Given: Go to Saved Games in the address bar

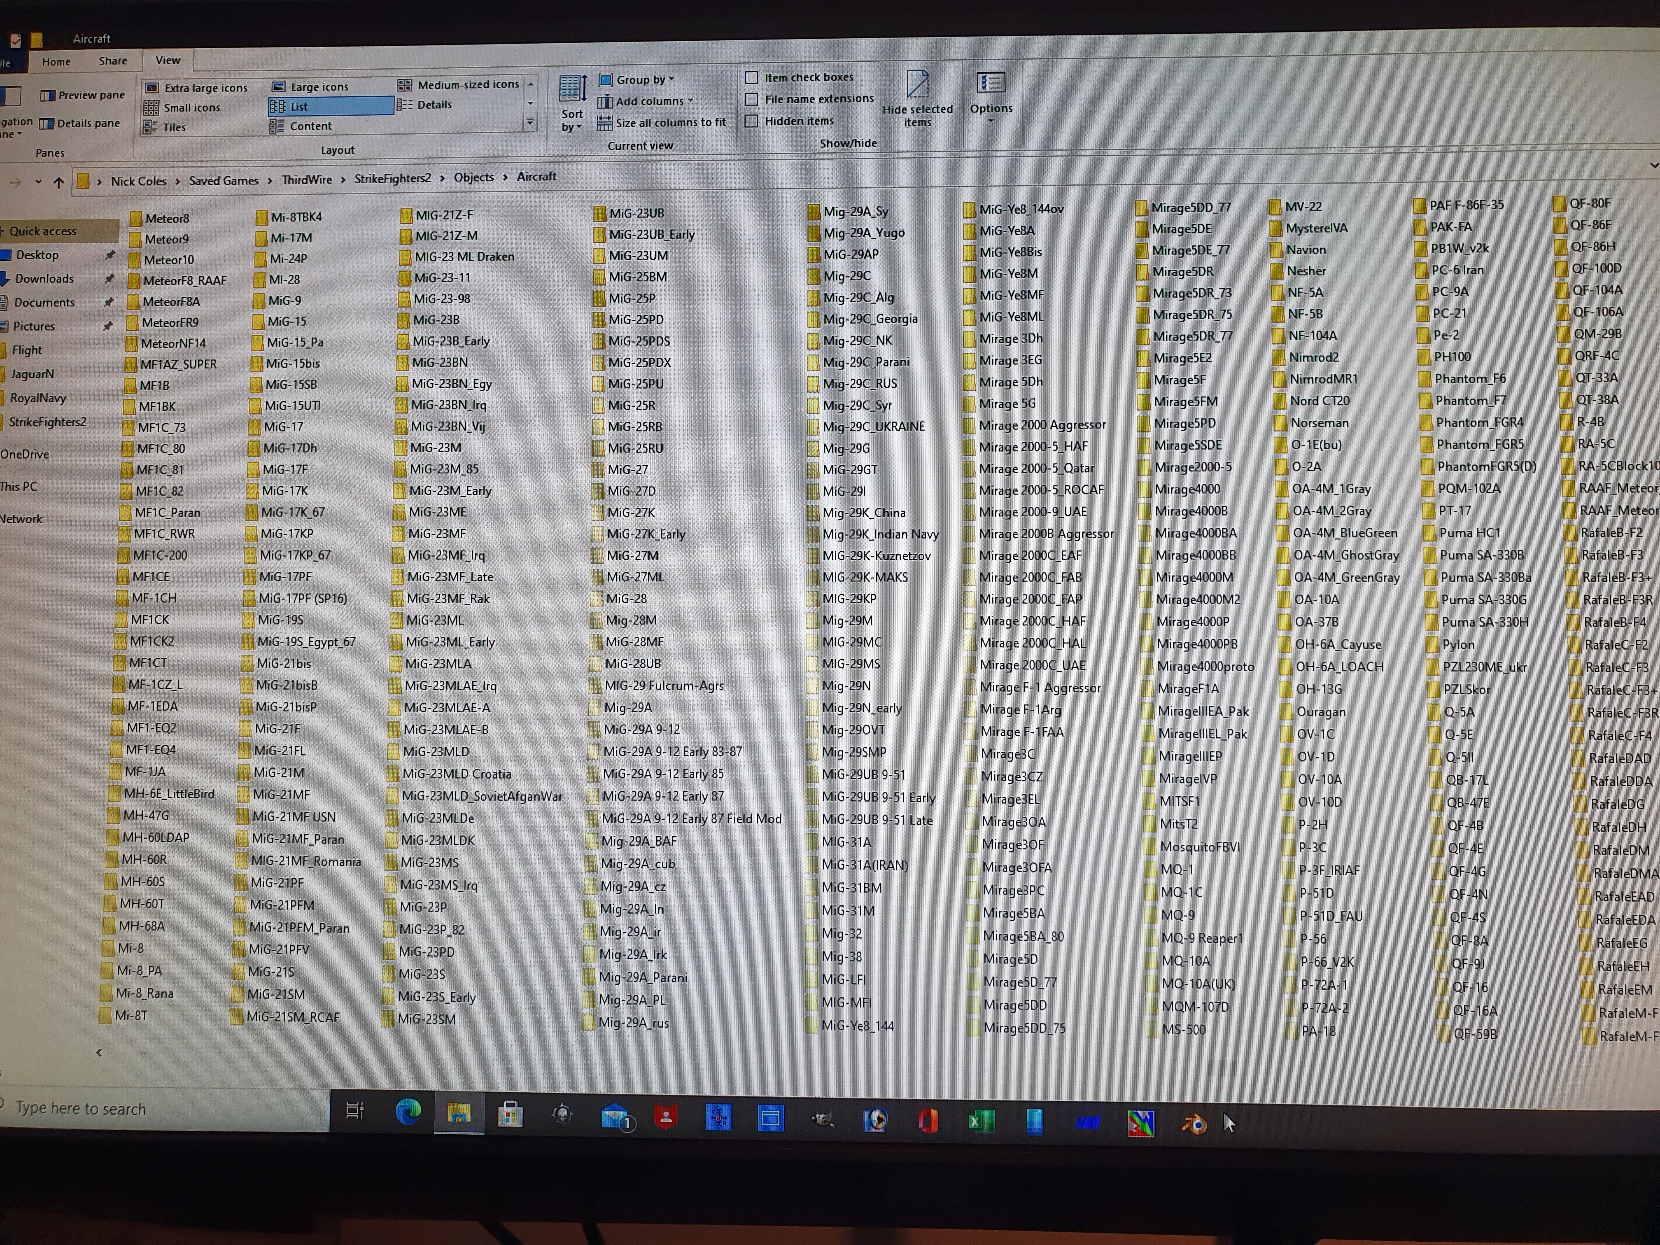Looking at the screenshot, I should coord(224,180).
